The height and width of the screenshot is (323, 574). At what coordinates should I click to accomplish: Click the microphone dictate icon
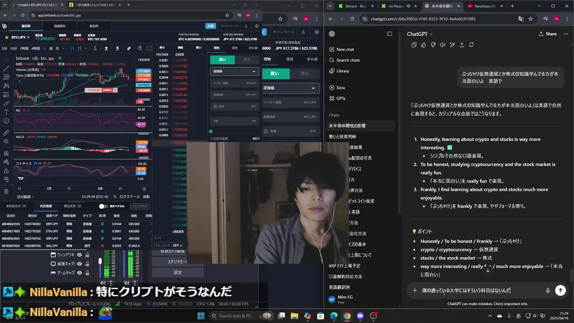point(548,290)
